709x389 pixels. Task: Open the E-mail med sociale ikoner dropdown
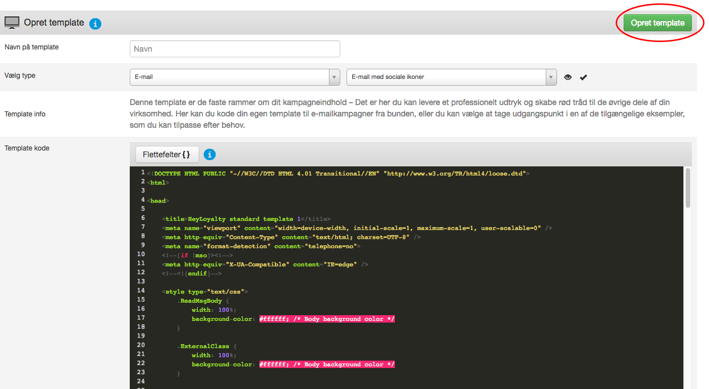(451, 77)
